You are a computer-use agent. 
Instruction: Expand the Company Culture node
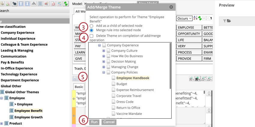pos(104,51)
